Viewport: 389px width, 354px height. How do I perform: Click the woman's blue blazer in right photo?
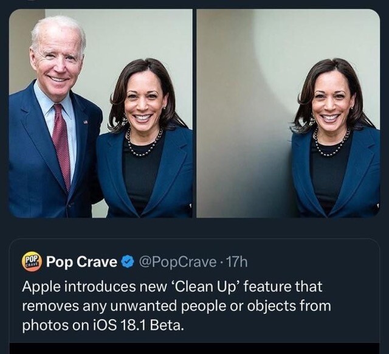(x=365, y=176)
